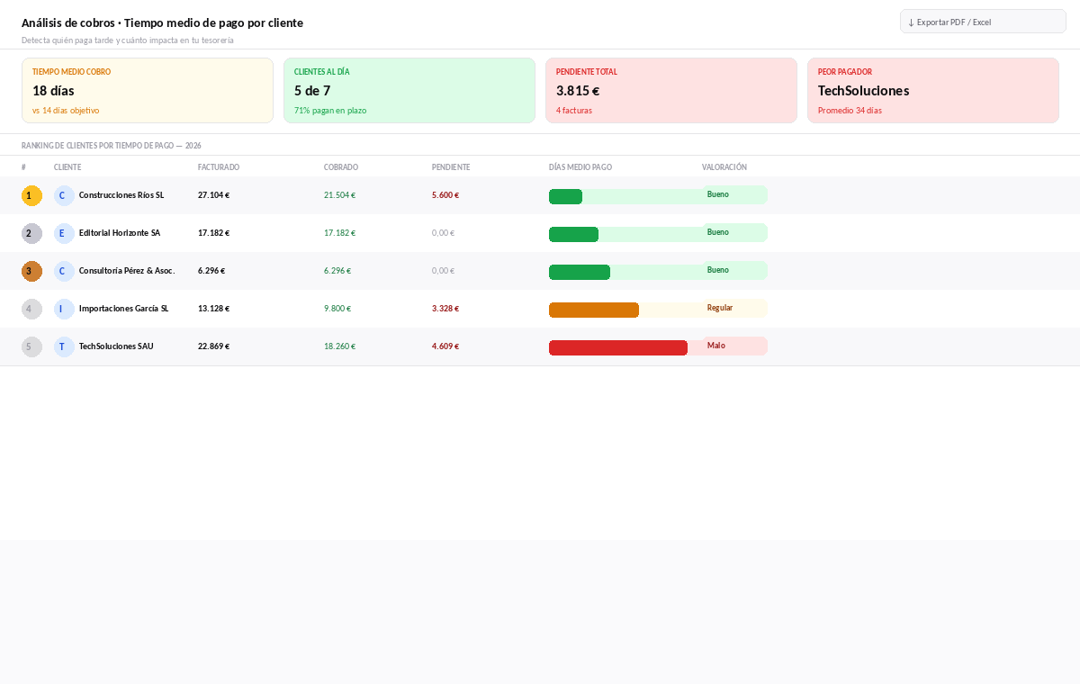
Task: Open the Tiempo medio cobro card
Action: (148, 90)
